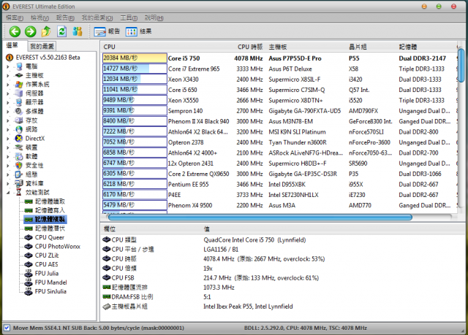
Task: Select the Benchmark (效能測試) hourglass icon
Action: point(18,192)
